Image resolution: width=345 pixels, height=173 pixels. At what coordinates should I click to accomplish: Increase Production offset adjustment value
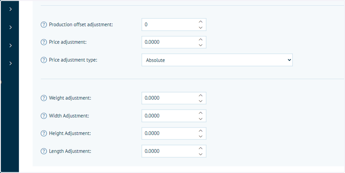(x=201, y=22)
